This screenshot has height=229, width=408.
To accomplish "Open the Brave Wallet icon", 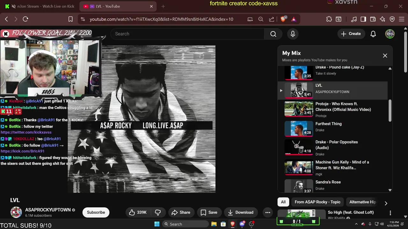I will coord(373,19).
